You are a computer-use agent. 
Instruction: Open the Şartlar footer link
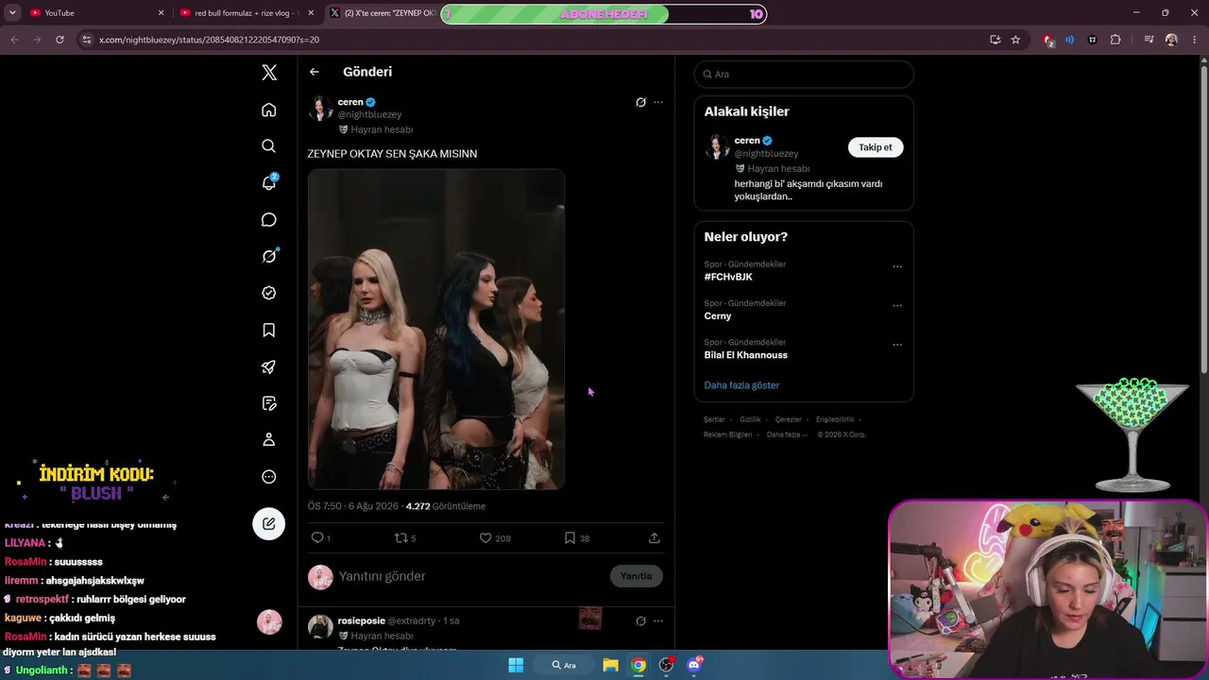click(714, 419)
